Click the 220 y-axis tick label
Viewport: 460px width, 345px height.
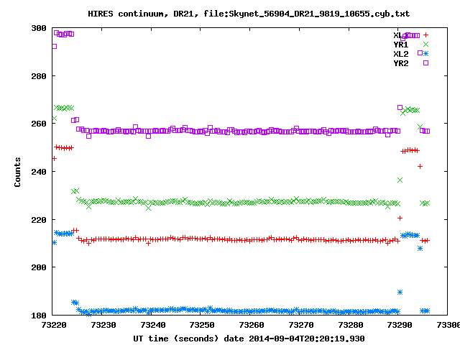click(39, 220)
